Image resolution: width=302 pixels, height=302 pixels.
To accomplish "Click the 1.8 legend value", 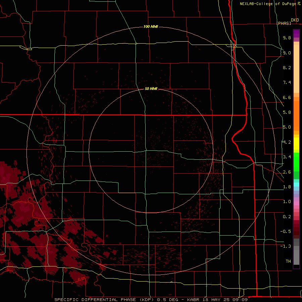I will [287, 187].
